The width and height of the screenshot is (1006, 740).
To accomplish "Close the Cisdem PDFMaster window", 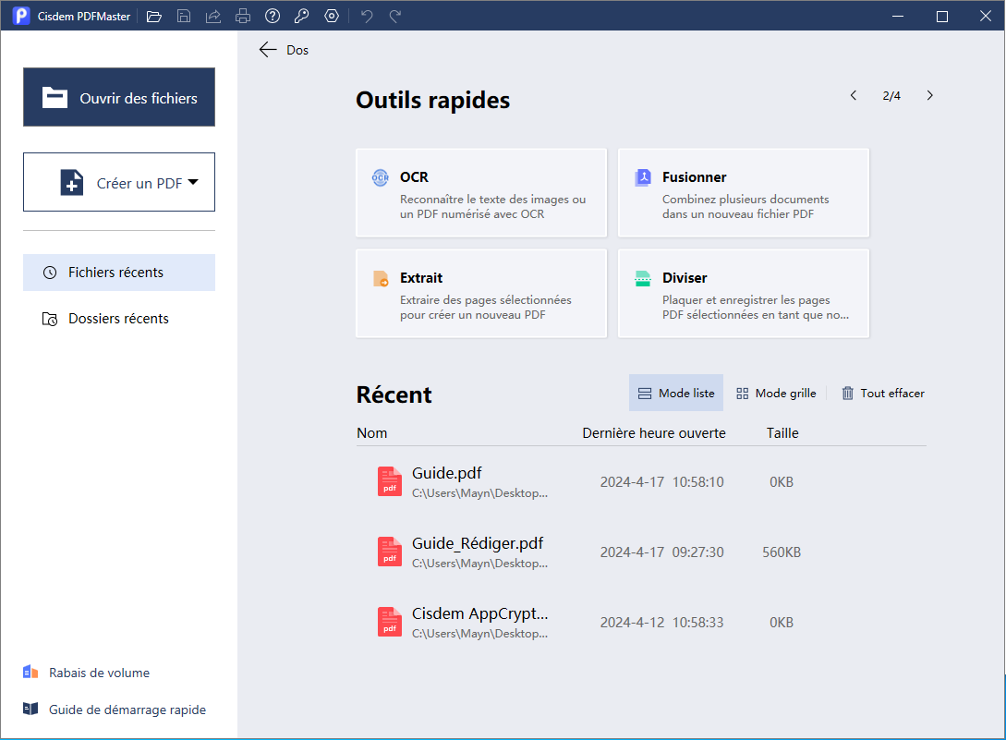I will [x=986, y=16].
